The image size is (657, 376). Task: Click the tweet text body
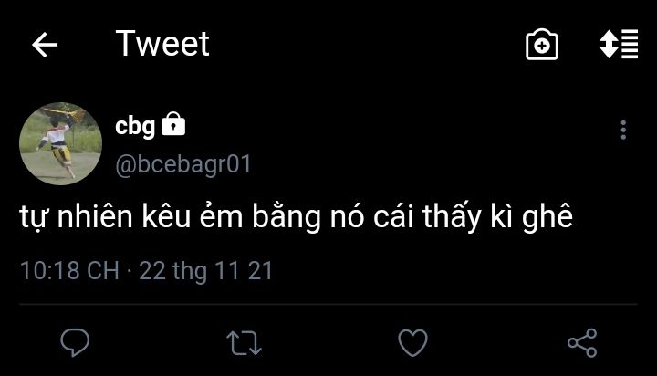click(x=297, y=219)
